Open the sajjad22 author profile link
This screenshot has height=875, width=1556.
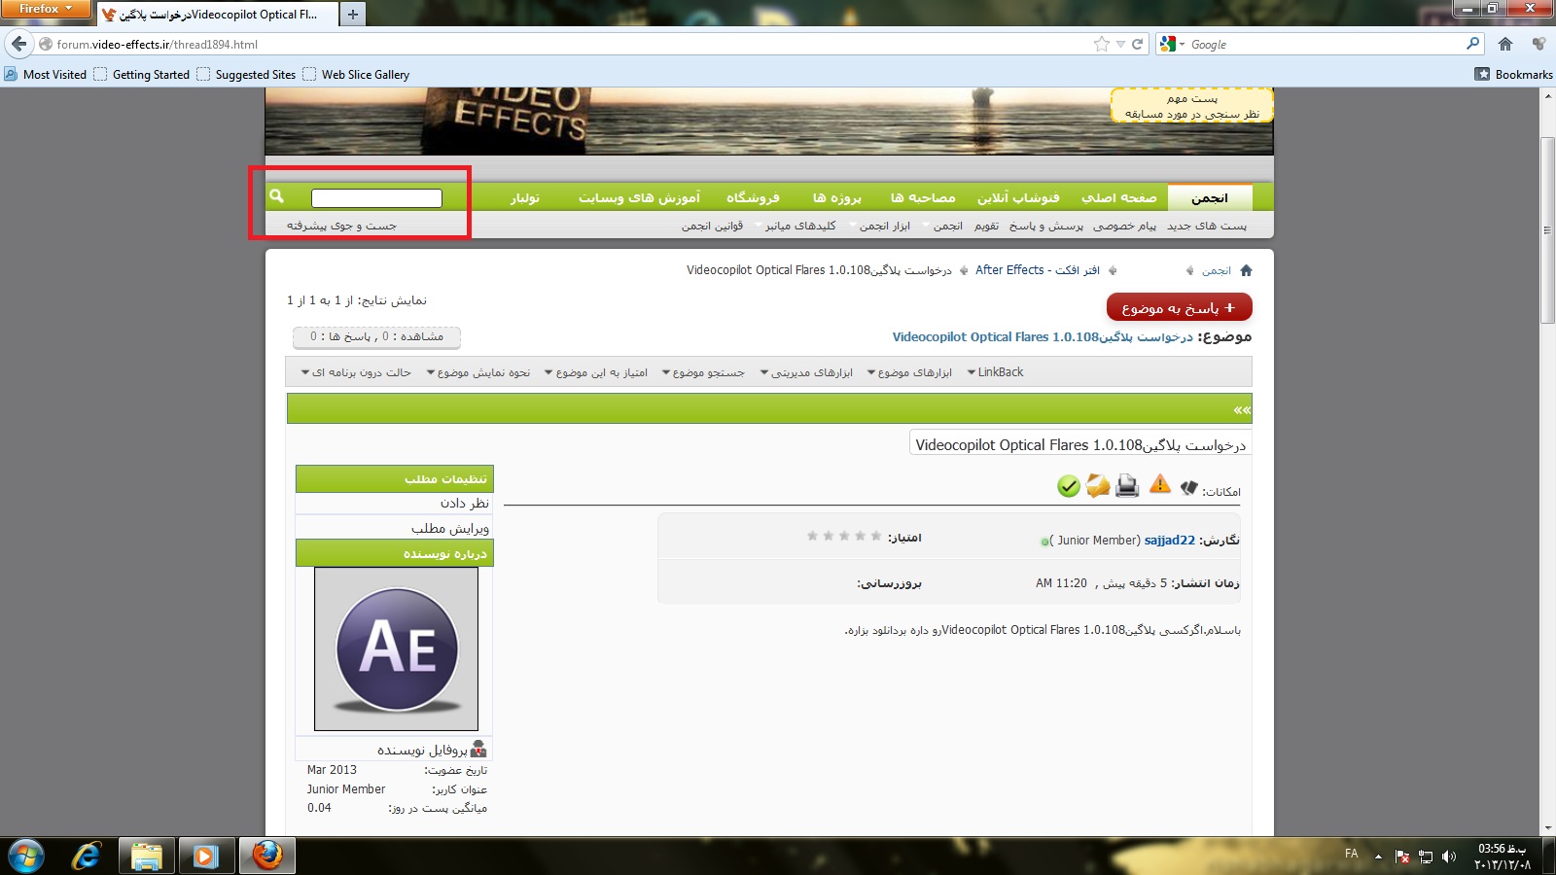pyautogui.click(x=1169, y=541)
